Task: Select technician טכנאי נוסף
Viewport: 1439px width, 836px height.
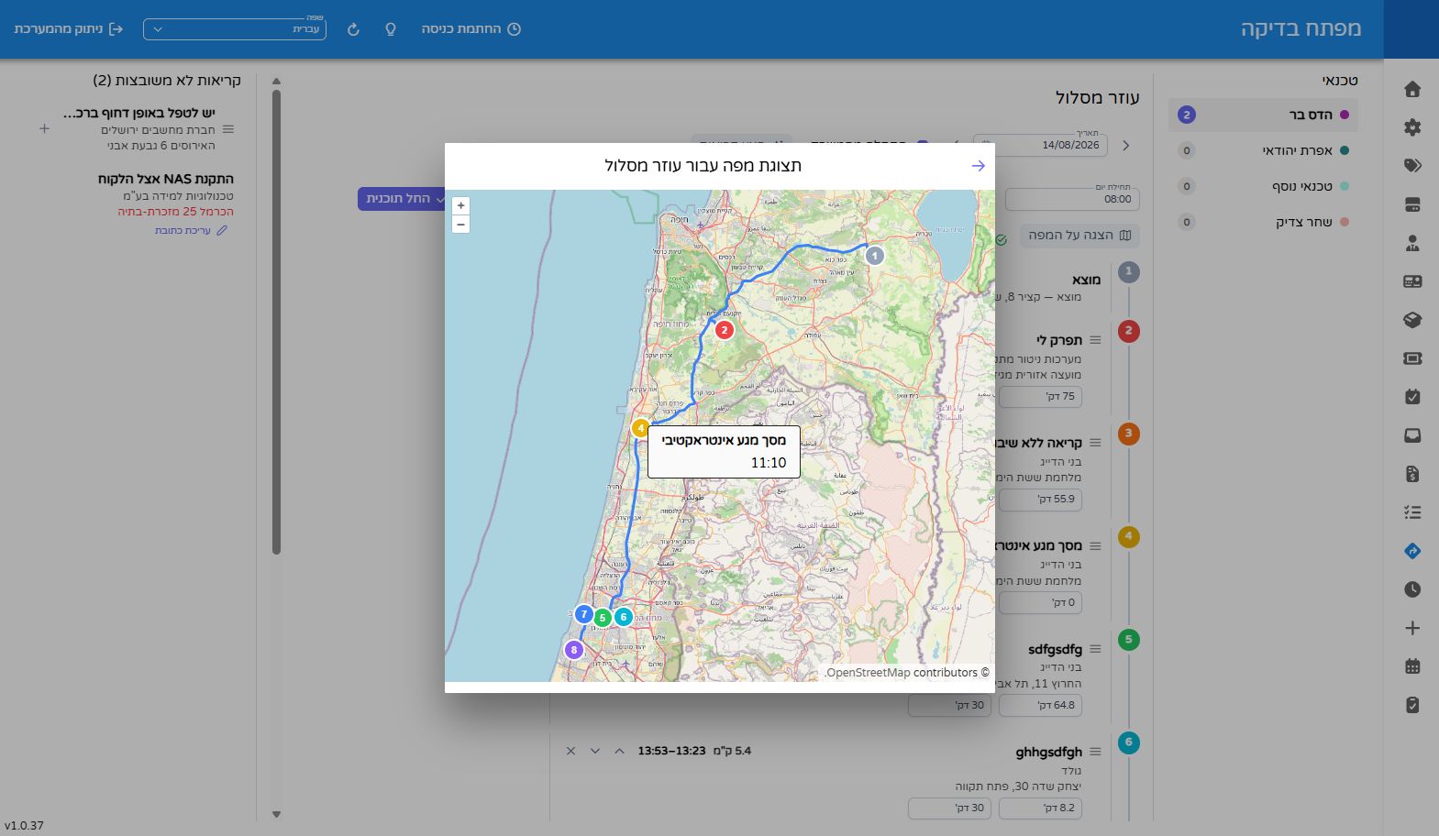Action: 1264,186
